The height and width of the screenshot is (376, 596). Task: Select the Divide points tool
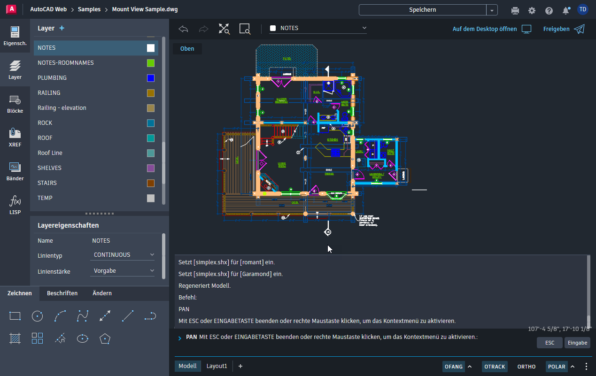(x=60, y=338)
